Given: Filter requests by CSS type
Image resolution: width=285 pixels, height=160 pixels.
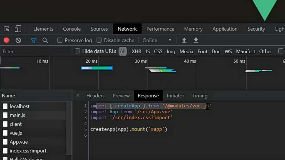Looking at the screenshot, I should click(158, 51).
